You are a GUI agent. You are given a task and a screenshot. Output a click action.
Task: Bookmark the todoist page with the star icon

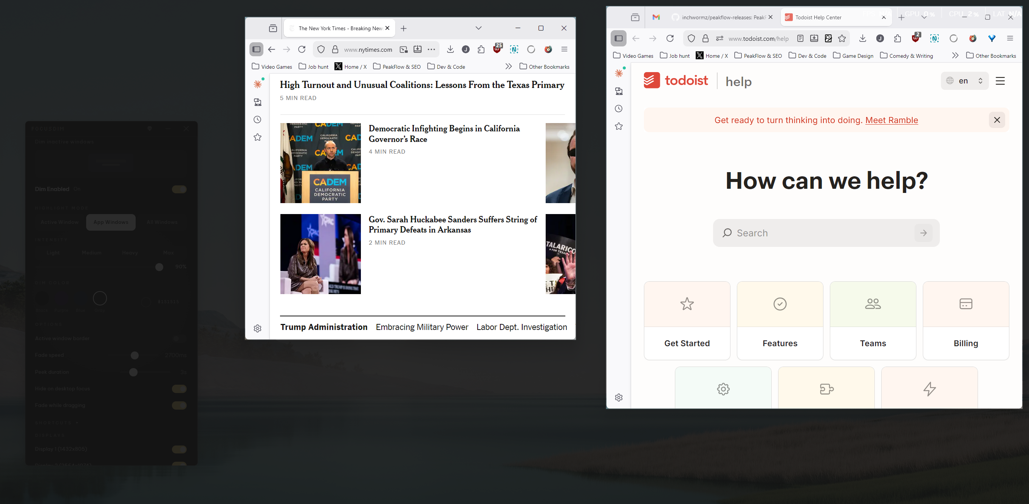(842, 38)
